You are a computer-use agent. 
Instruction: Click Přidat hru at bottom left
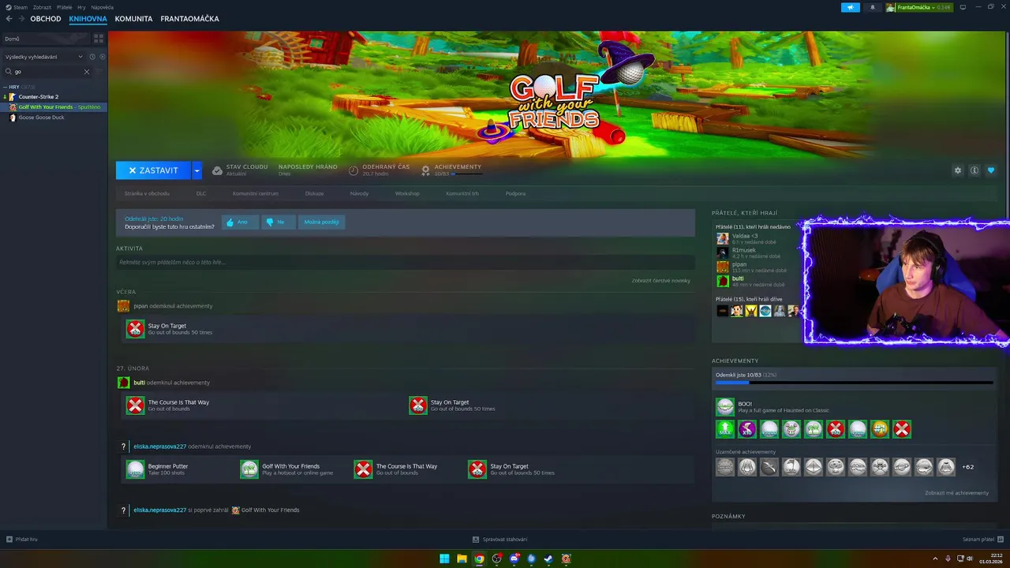[x=22, y=540]
